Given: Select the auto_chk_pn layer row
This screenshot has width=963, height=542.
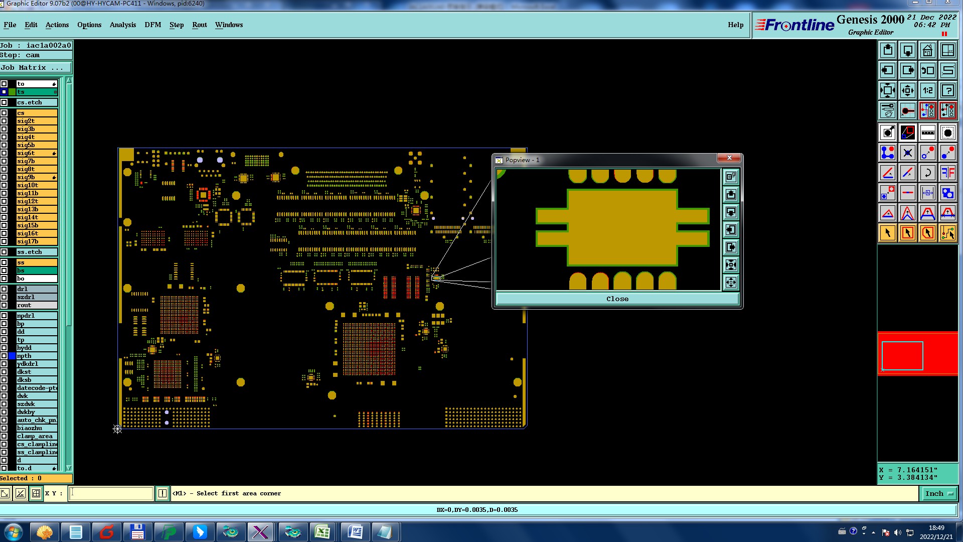Looking at the screenshot, I should click(x=37, y=420).
